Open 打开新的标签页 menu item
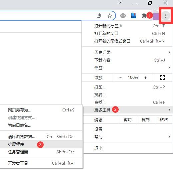Screen dimensions: 173x179 tap(127, 26)
